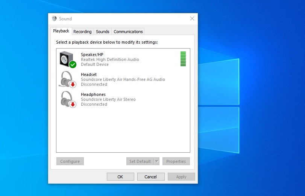Click the Cancel button
This screenshot has height=196, width=305.
coord(150,177)
